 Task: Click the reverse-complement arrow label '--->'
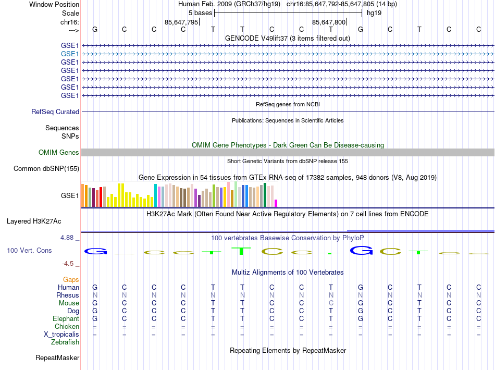[x=74, y=30]
